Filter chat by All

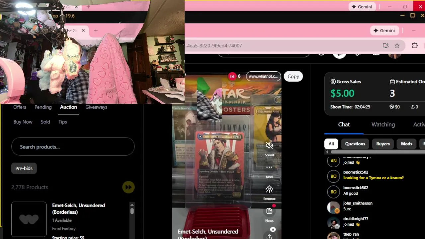331,144
